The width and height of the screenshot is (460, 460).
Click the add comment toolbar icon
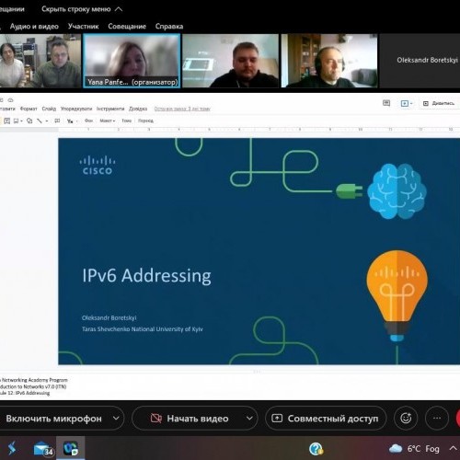[57, 121]
